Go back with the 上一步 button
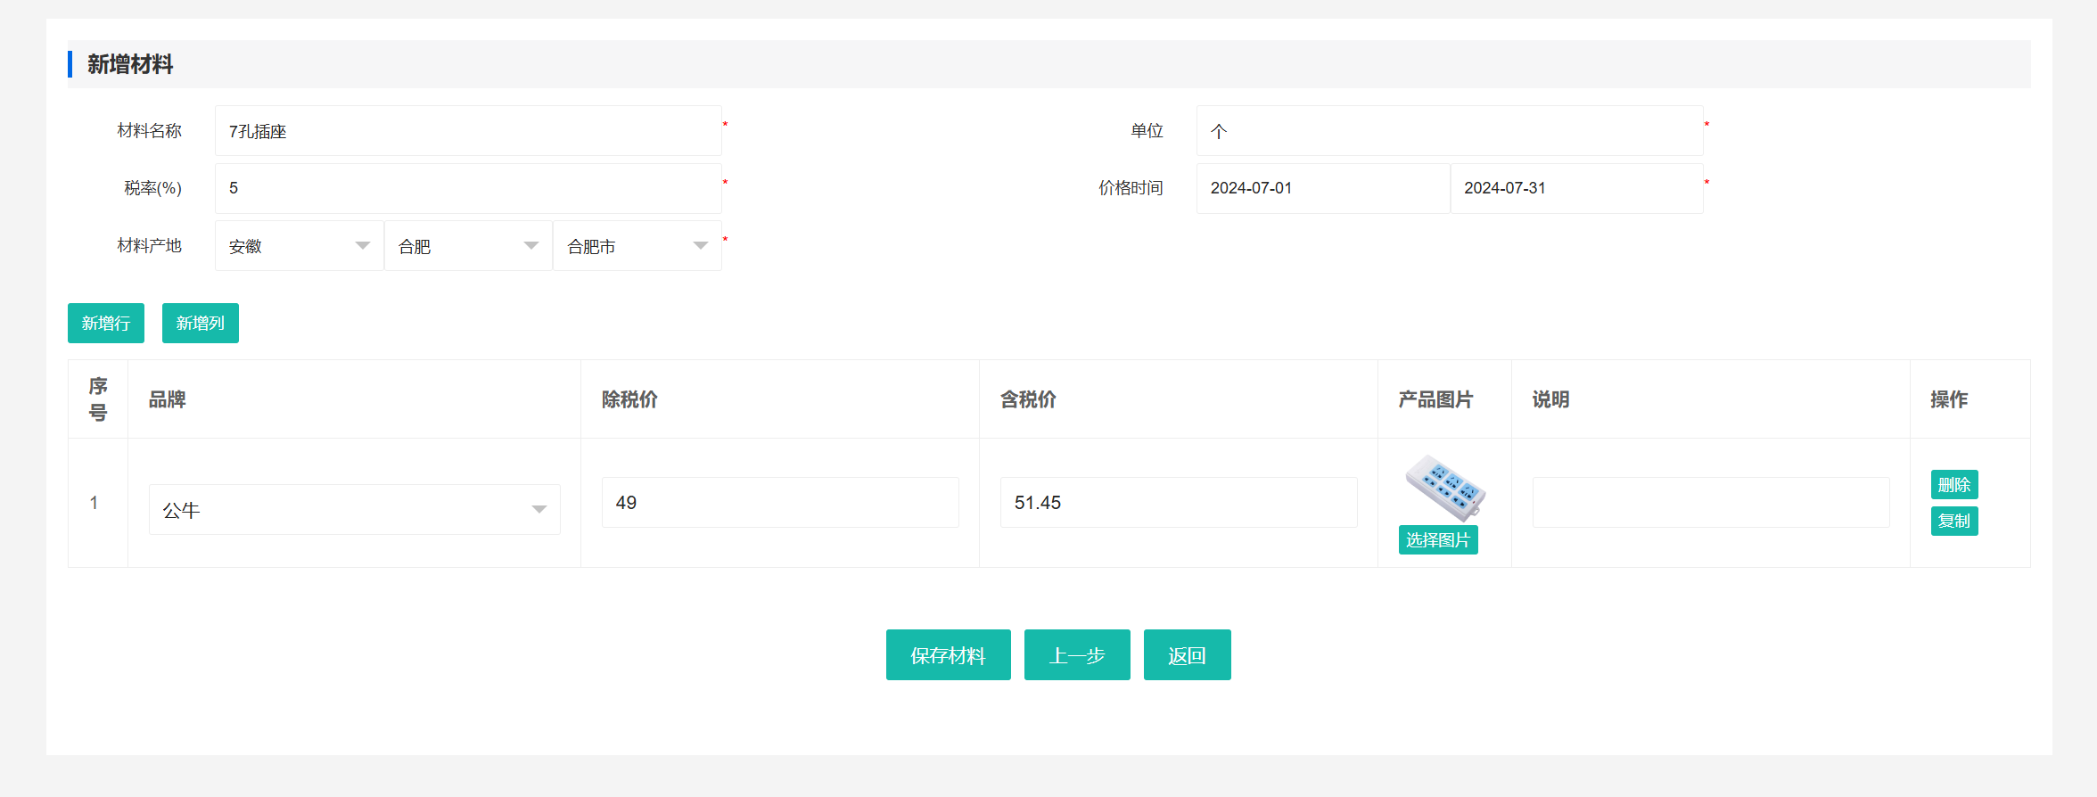The width and height of the screenshot is (2097, 797). pos(1077,655)
